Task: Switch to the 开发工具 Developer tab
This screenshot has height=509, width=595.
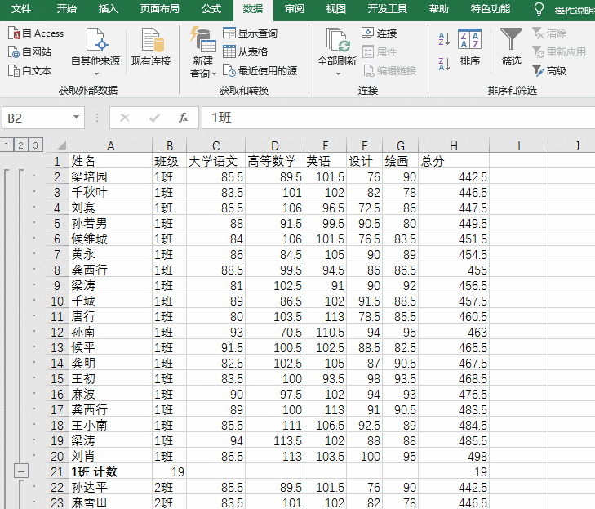Action: point(388,9)
